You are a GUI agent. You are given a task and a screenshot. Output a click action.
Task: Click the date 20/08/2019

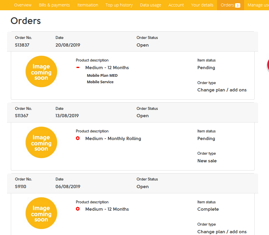pyautogui.click(x=68, y=45)
